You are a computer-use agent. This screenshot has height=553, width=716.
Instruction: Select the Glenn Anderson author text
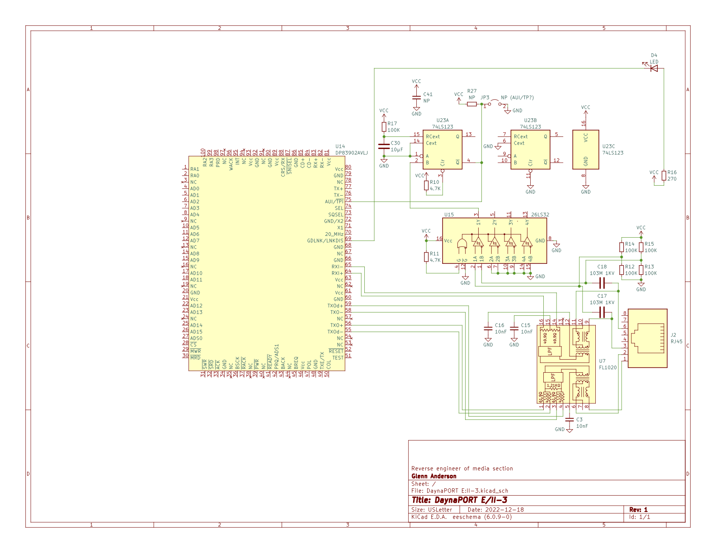(x=433, y=476)
